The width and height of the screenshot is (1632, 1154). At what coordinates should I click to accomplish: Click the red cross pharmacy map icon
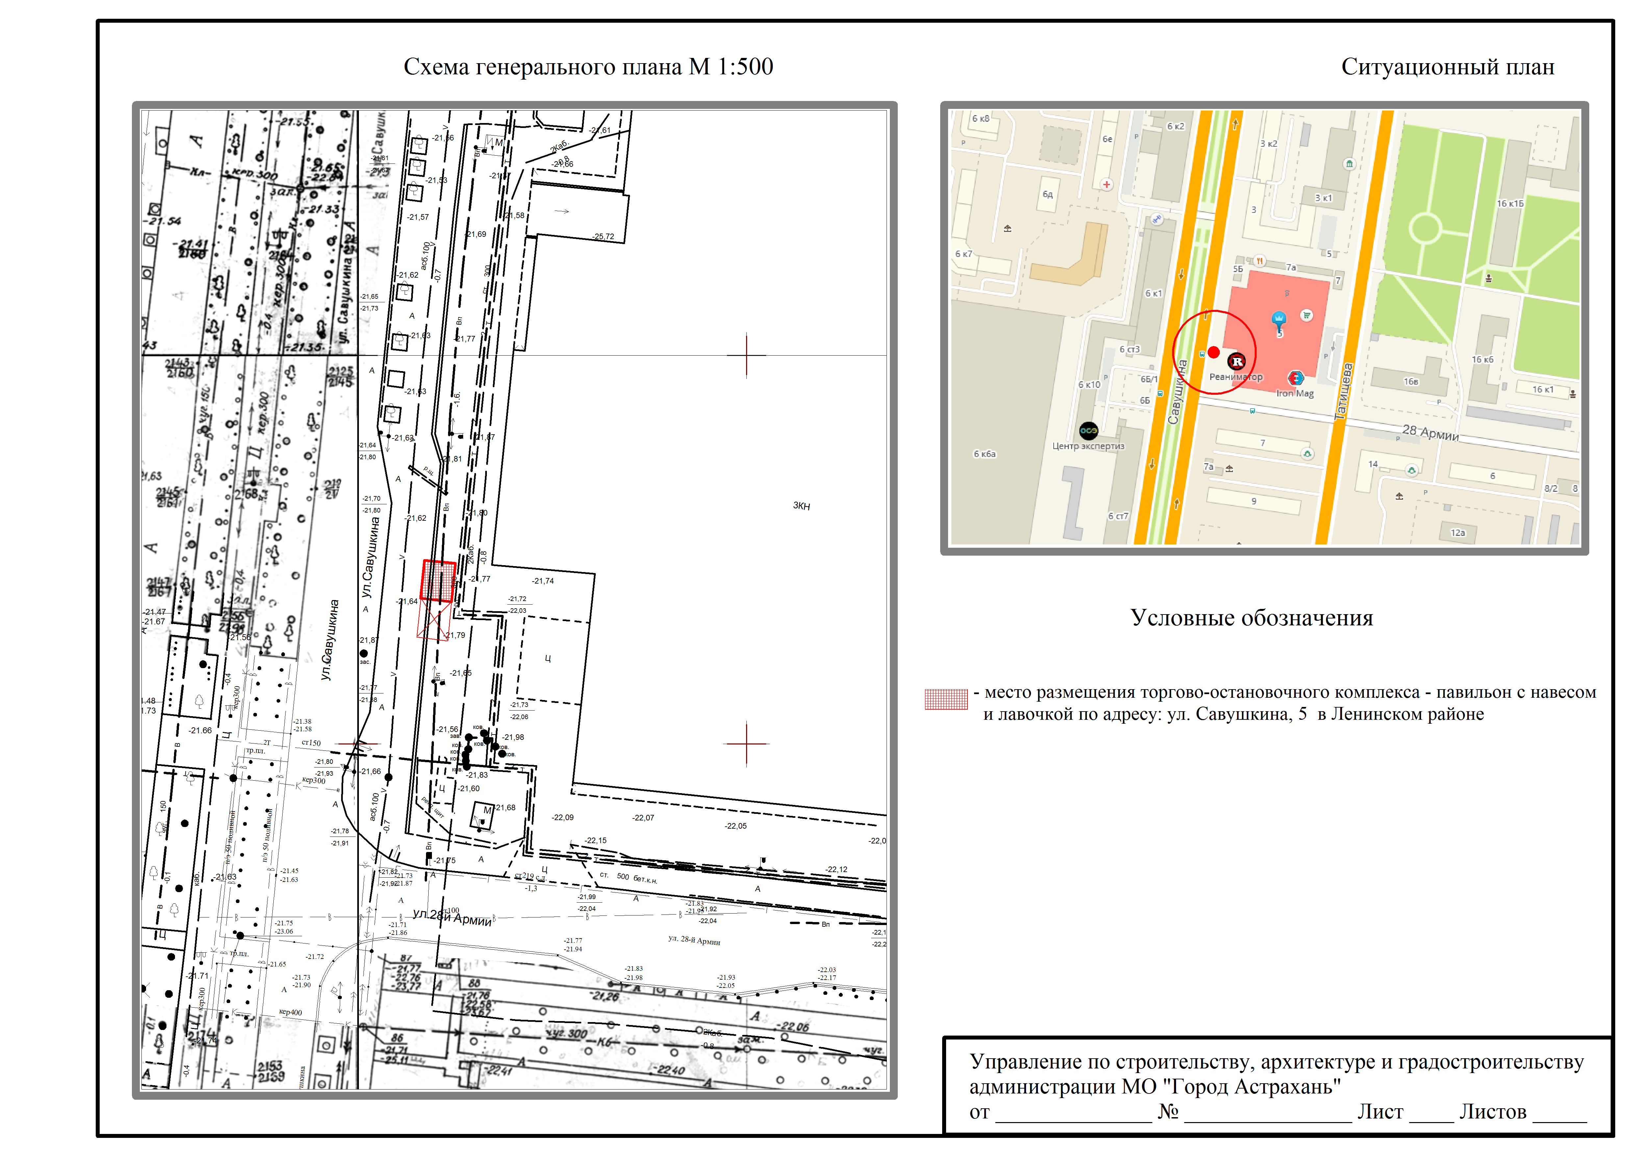click(x=1106, y=185)
